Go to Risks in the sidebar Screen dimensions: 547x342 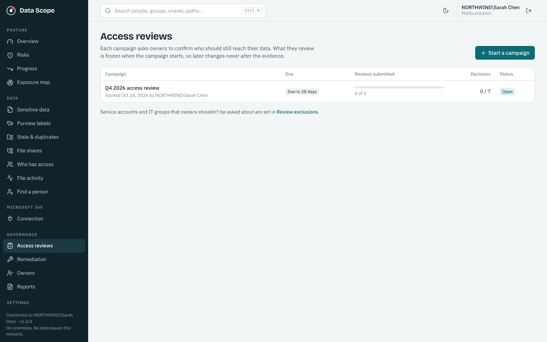tap(44, 55)
